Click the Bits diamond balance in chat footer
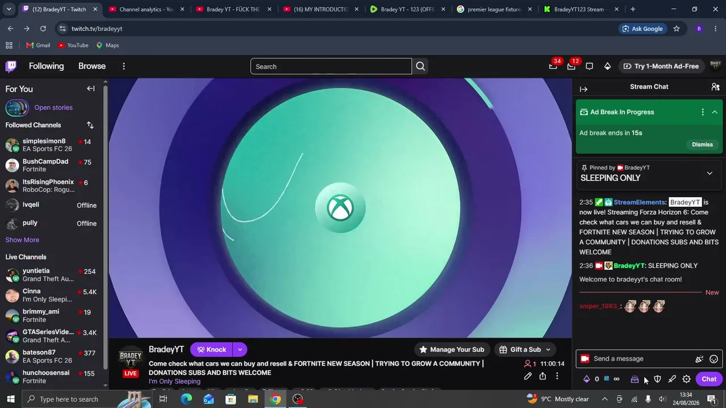The image size is (726, 408). point(591,379)
